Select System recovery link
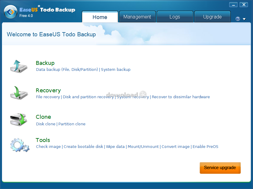The width and height of the screenshot is (253, 189). [133, 97]
